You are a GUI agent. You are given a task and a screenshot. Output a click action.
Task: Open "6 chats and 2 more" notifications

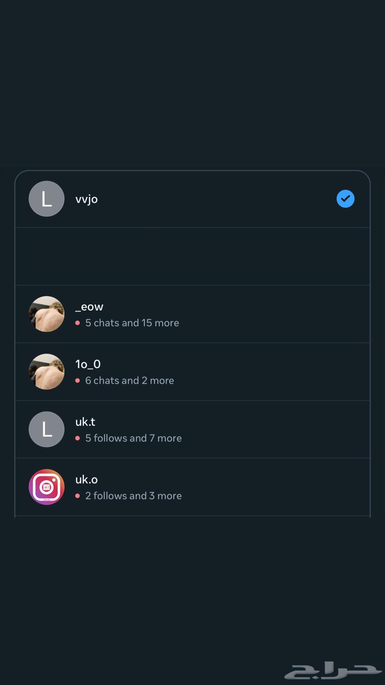point(129,380)
